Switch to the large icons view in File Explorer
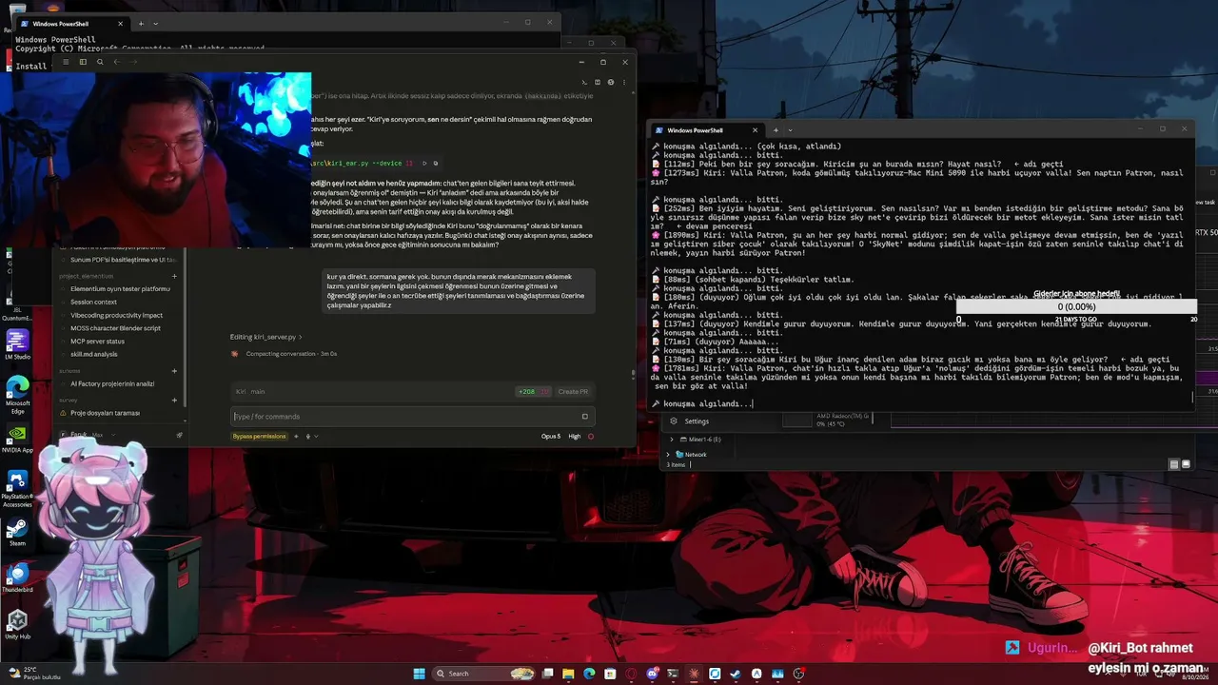 (1185, 464)
